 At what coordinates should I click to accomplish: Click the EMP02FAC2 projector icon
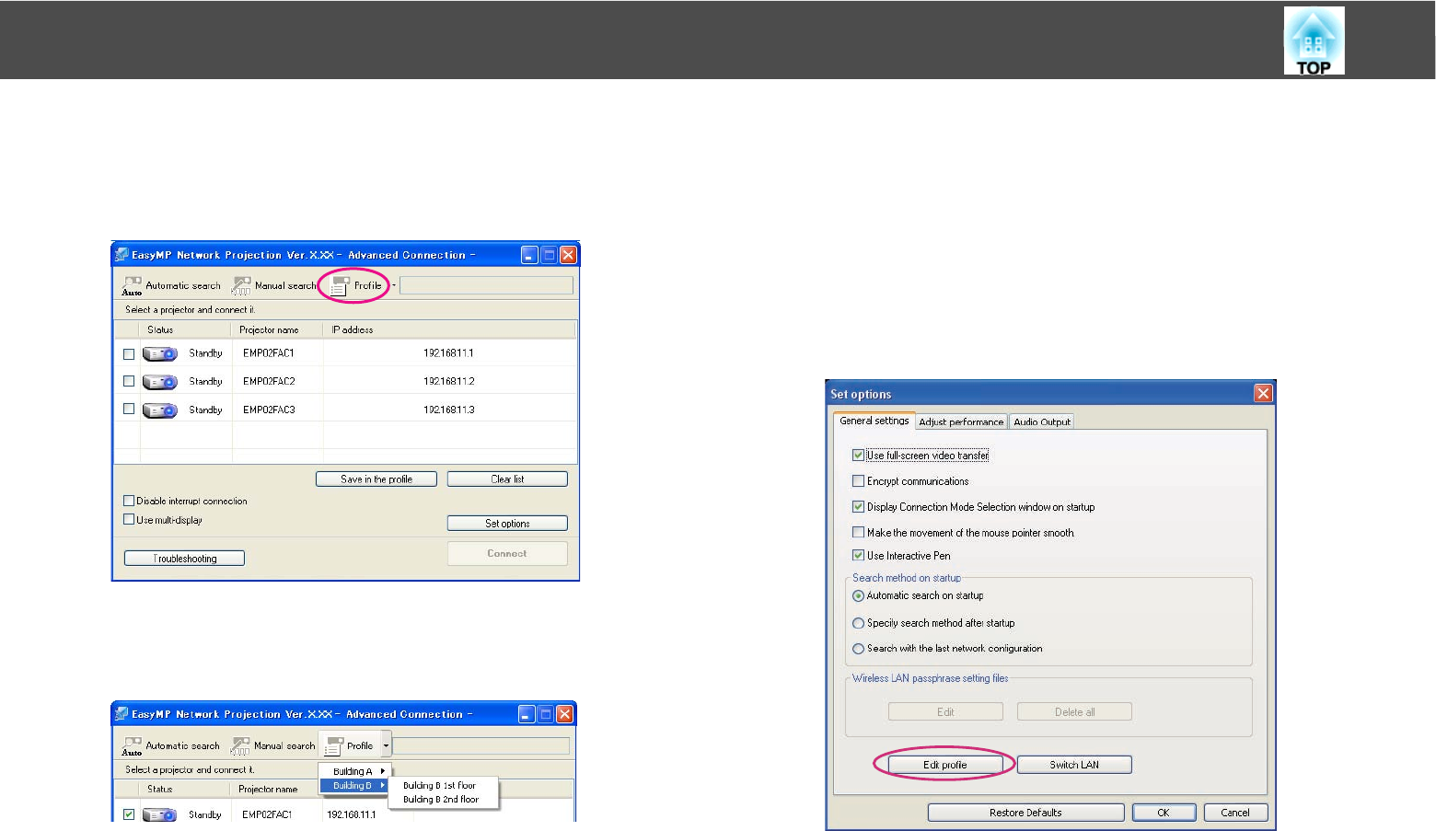[159, 382]
